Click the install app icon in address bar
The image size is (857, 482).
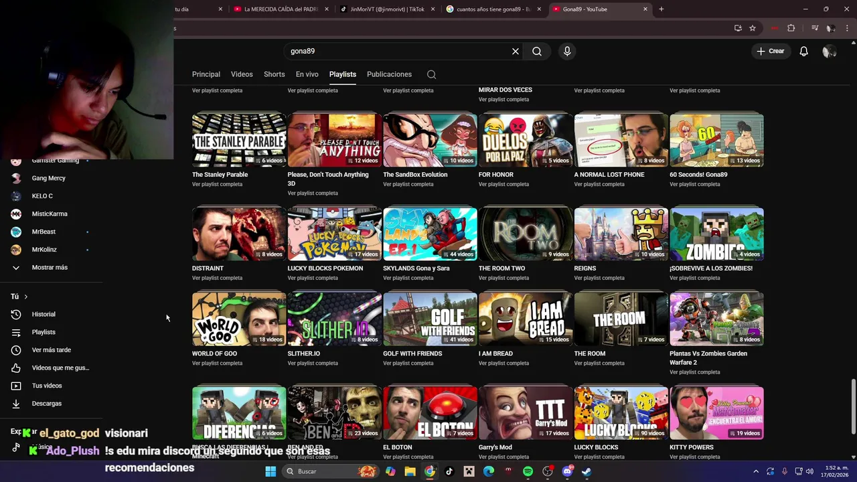click(738, 28)
